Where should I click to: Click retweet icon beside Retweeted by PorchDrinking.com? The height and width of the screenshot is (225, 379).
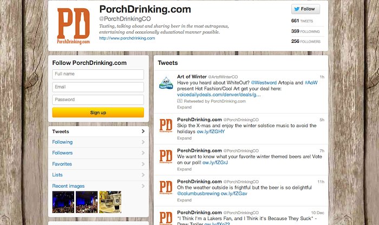coord(180,101)
